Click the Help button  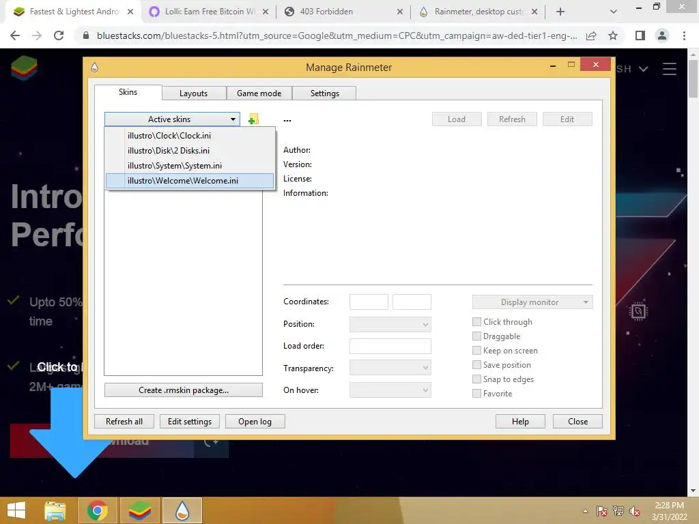520,422
